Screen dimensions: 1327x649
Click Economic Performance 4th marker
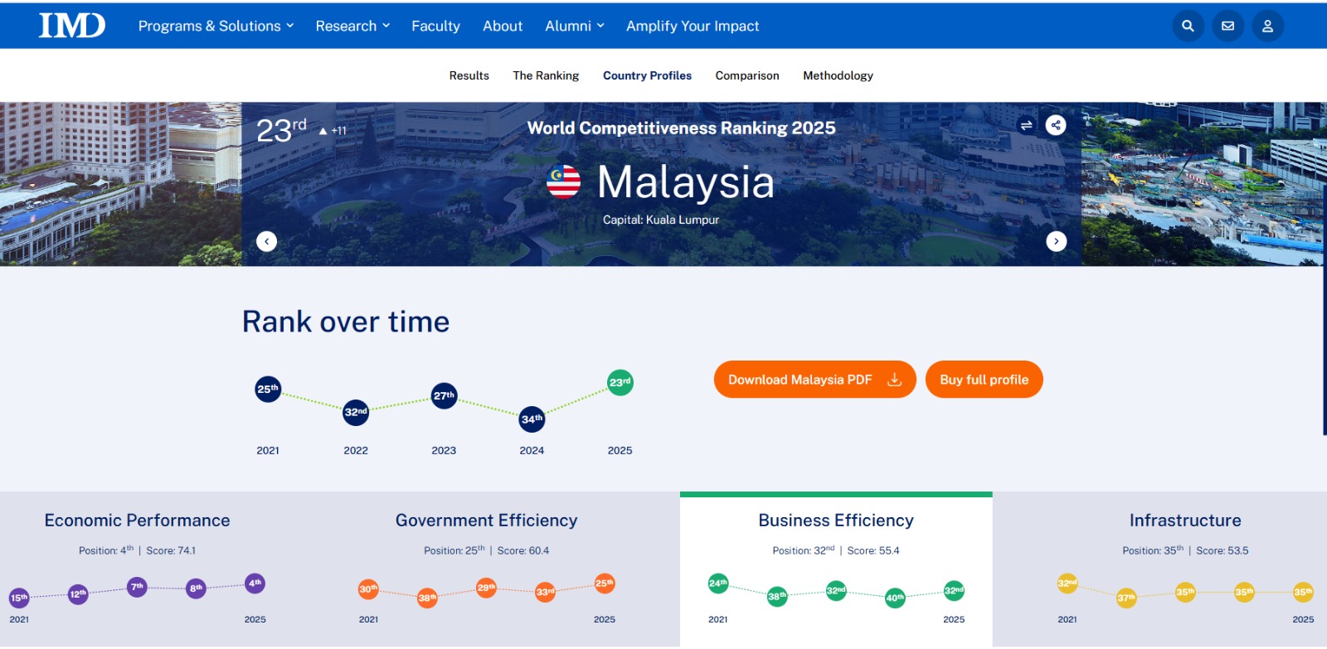point(255,583)
